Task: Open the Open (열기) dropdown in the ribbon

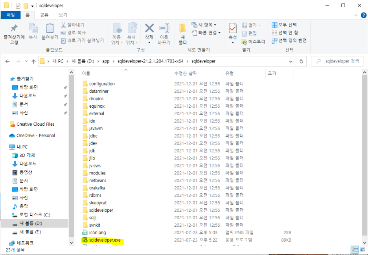Action: tap(251, 25)
